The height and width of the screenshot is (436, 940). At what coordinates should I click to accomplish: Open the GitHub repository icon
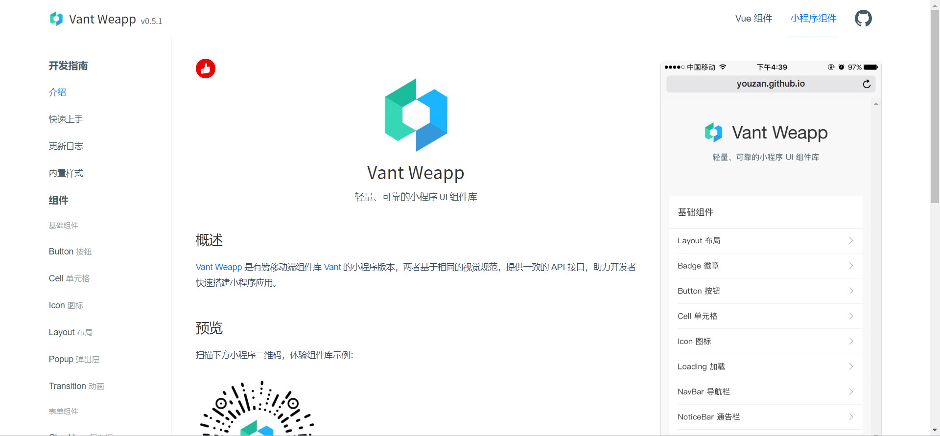point(863,19)
